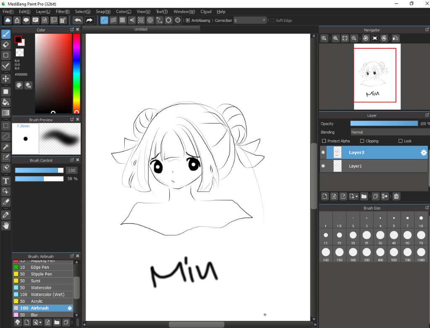Select the Brush tool in left toolbar
Image resolution: width=430 pixels, height=328 pixels.
(6, 34)
